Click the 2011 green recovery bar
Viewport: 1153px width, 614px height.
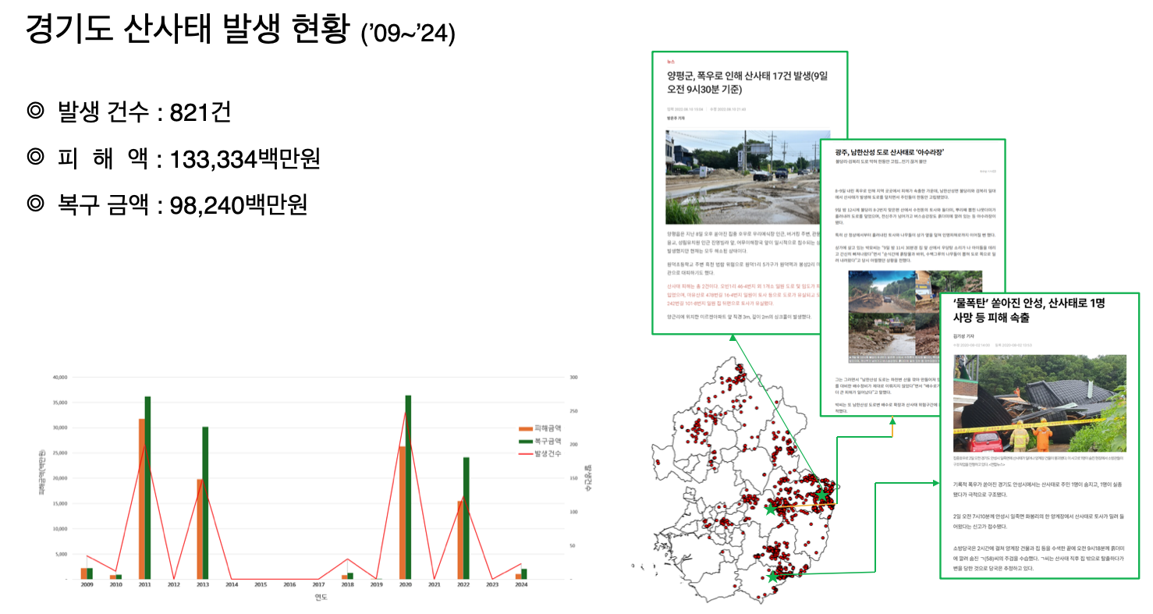pos(147,488)
